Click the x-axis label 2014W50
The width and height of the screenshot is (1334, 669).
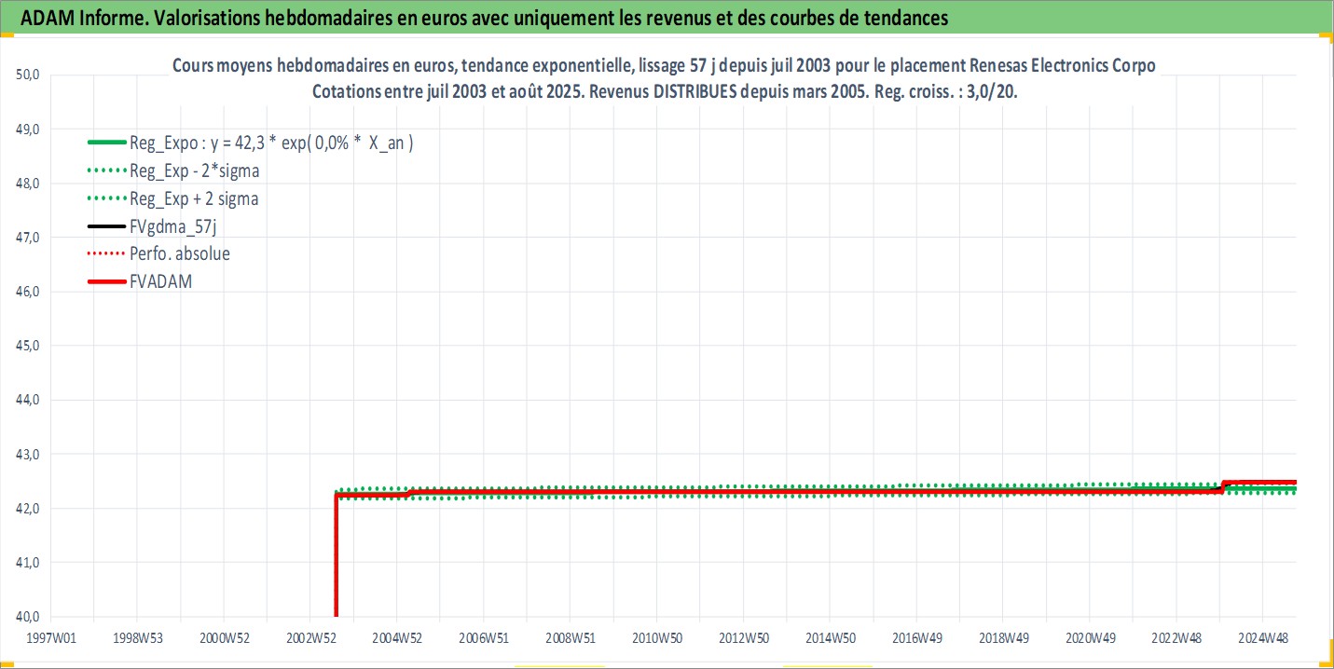click(830, 638)
